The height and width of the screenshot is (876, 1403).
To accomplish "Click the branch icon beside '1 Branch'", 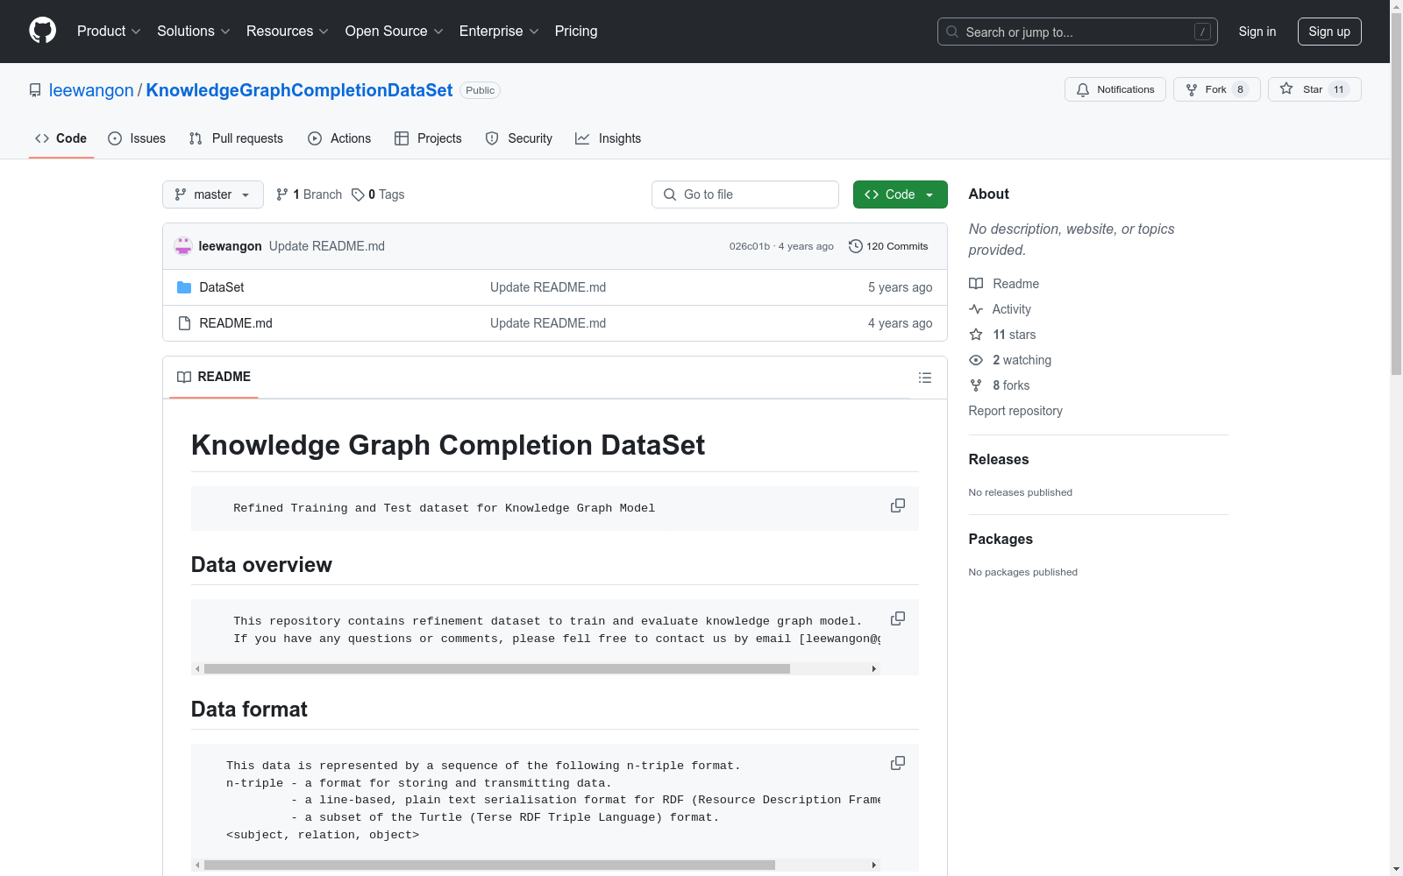I will (282, 194).
